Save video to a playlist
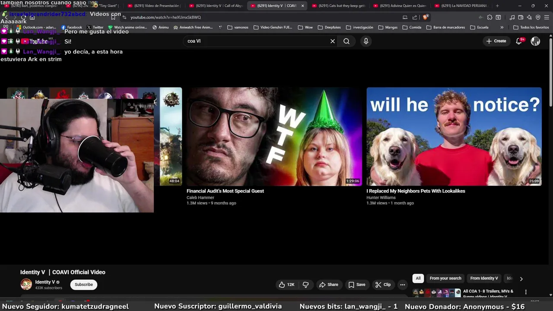This screenshot has width=553, height=311. 357,285
